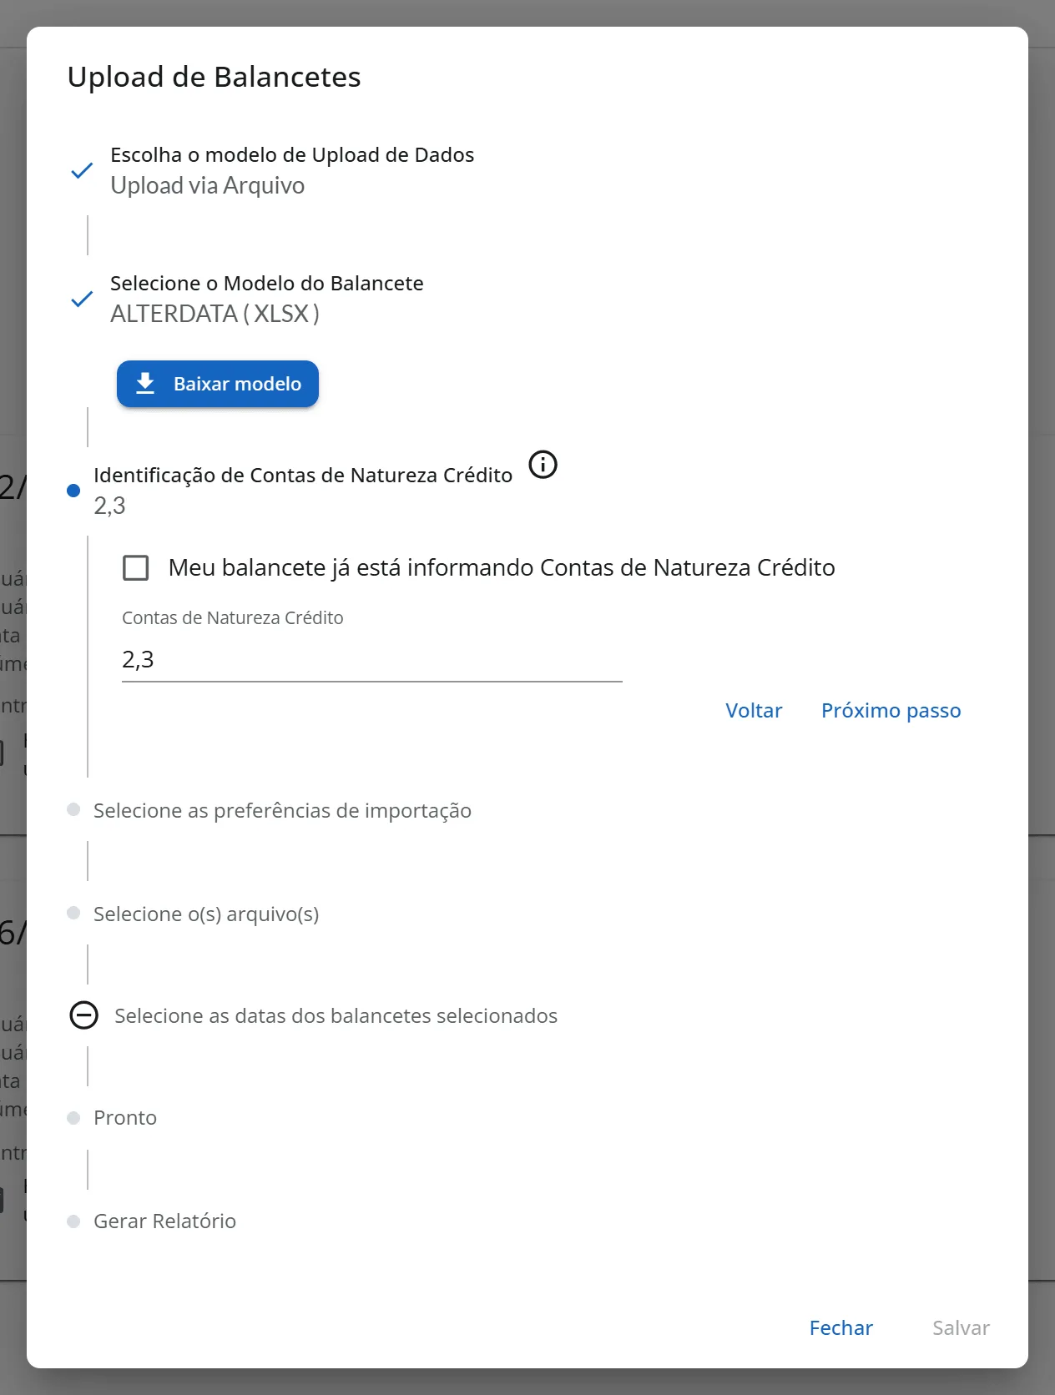This screenshot has height=1395, width=1055.
Task: Click the checkmark icon next to Selecione o Modelo
Action: point(82,299)
